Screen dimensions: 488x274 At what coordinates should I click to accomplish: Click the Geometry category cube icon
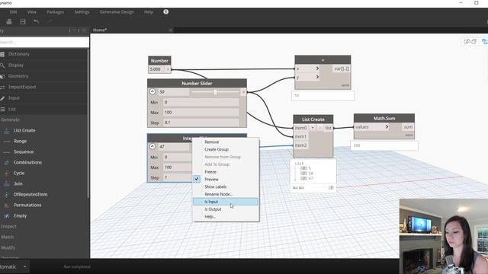tap(2, 76)
